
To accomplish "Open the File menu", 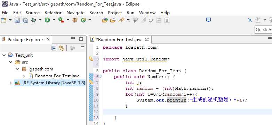I will point(5,12).
